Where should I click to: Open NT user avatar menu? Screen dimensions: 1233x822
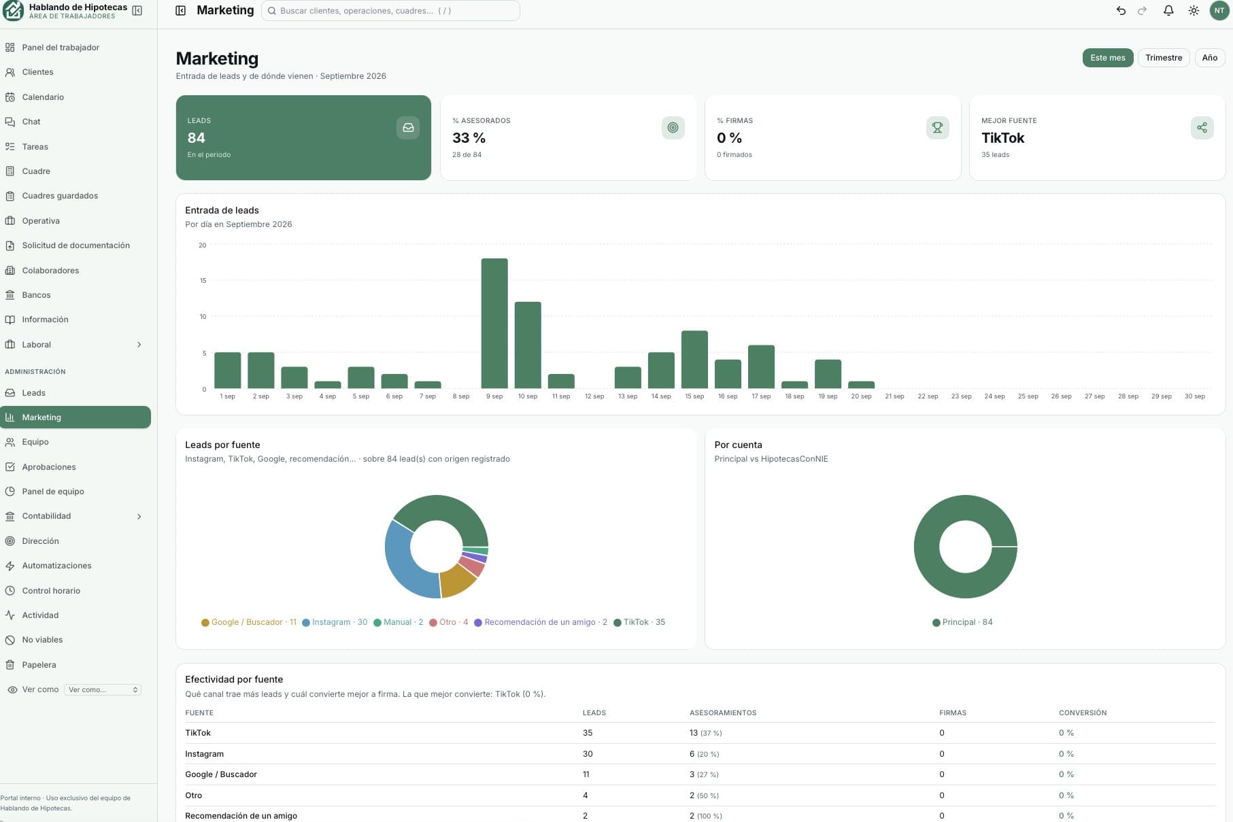[1219, 11]
